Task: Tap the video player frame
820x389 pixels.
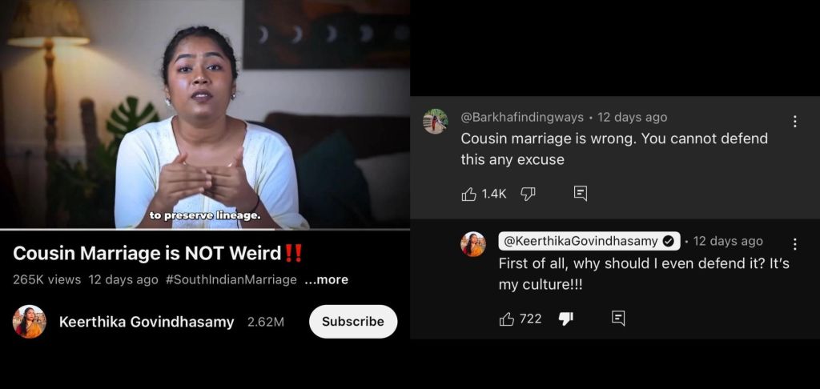Action: pyautogui.click(x=205, y=114)
